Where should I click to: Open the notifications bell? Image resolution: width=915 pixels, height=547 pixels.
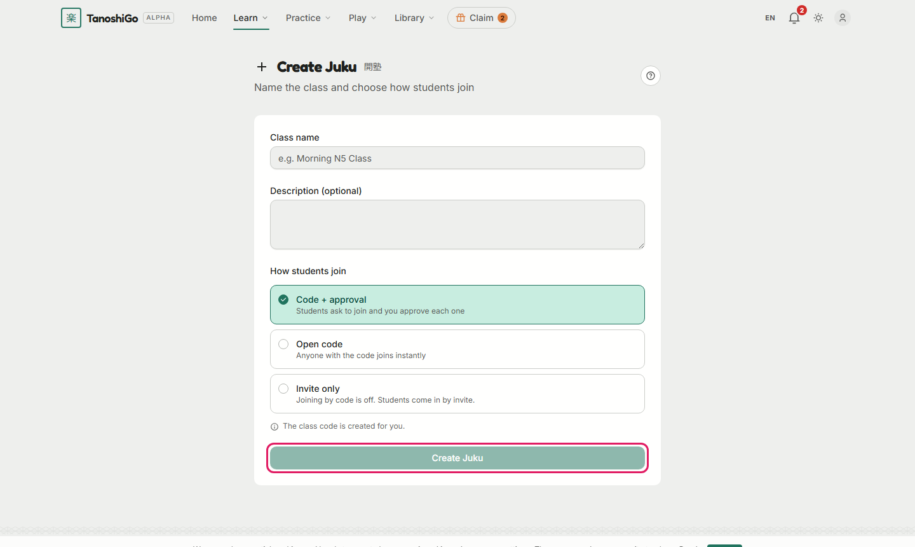[x=794, y=18]
